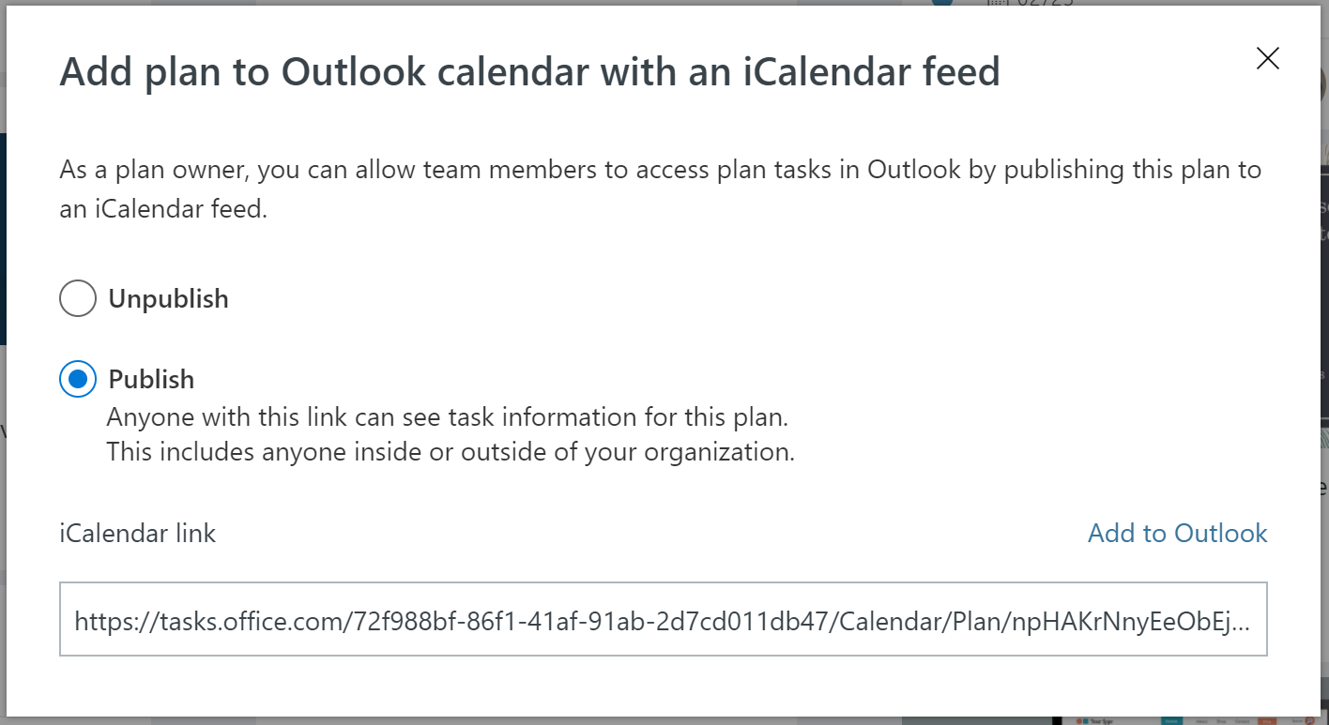Viewport: 1329px width, 725px height.
Task: Click the Contact navigation entry
Action: (1242, 720)
